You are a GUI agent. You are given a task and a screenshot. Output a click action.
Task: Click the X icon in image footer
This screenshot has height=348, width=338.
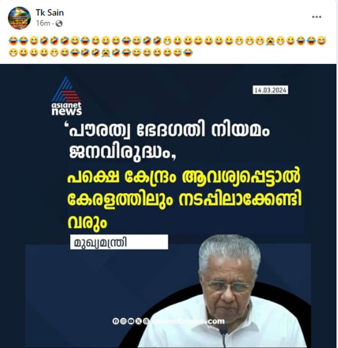tap(138, 321)
